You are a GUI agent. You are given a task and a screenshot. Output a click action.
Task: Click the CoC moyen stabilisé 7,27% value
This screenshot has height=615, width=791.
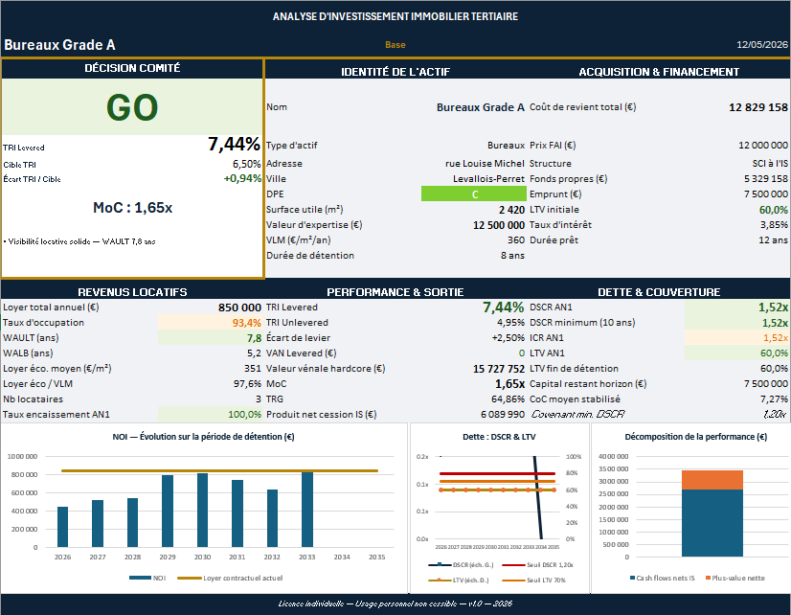(x=774, y=399)
